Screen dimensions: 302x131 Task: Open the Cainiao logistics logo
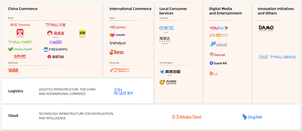[x=124, y=92]
